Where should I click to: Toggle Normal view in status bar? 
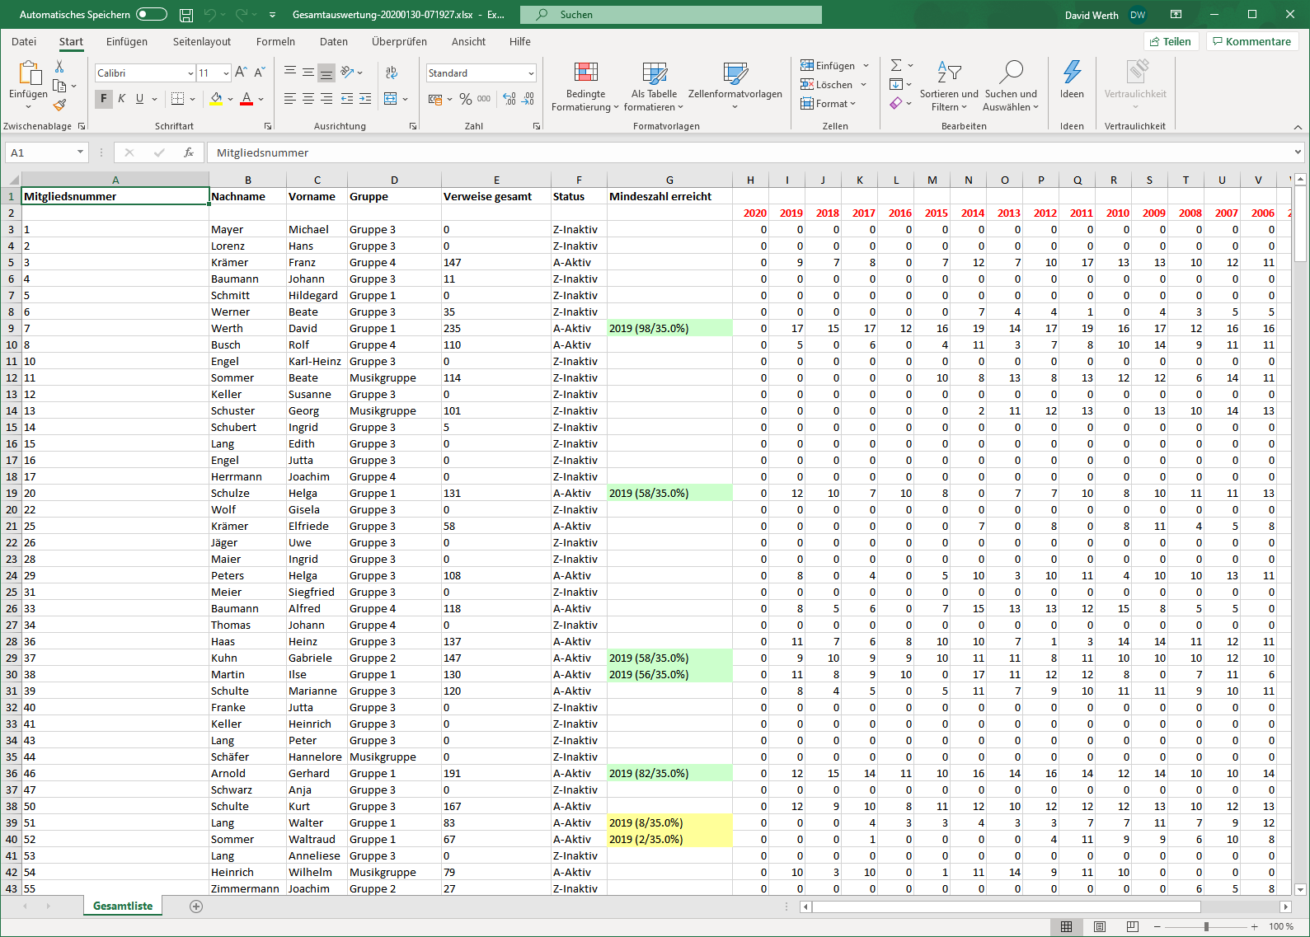(1066, 926)
